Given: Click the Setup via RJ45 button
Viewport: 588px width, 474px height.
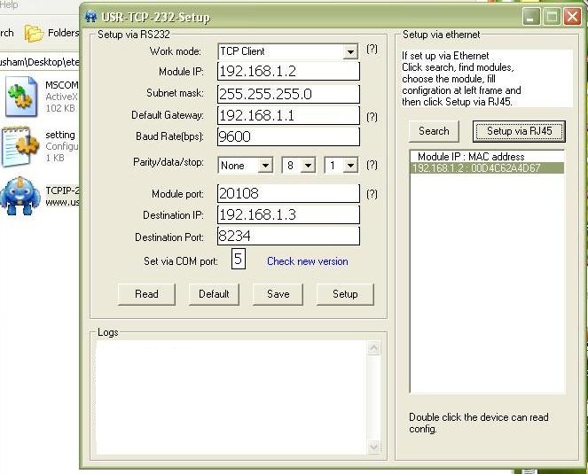Looking at the screenshot, I should coord(519,131).
